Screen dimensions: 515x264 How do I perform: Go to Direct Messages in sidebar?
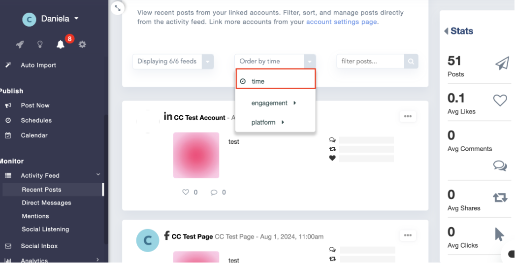point(46,203)
